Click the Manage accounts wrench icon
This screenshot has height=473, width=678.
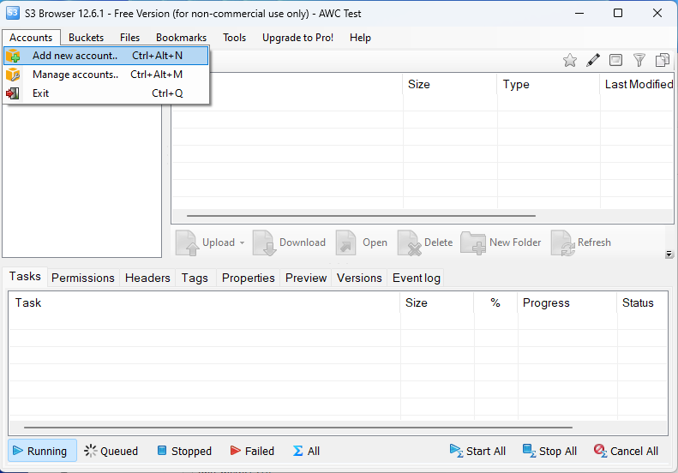click(13, 75)
